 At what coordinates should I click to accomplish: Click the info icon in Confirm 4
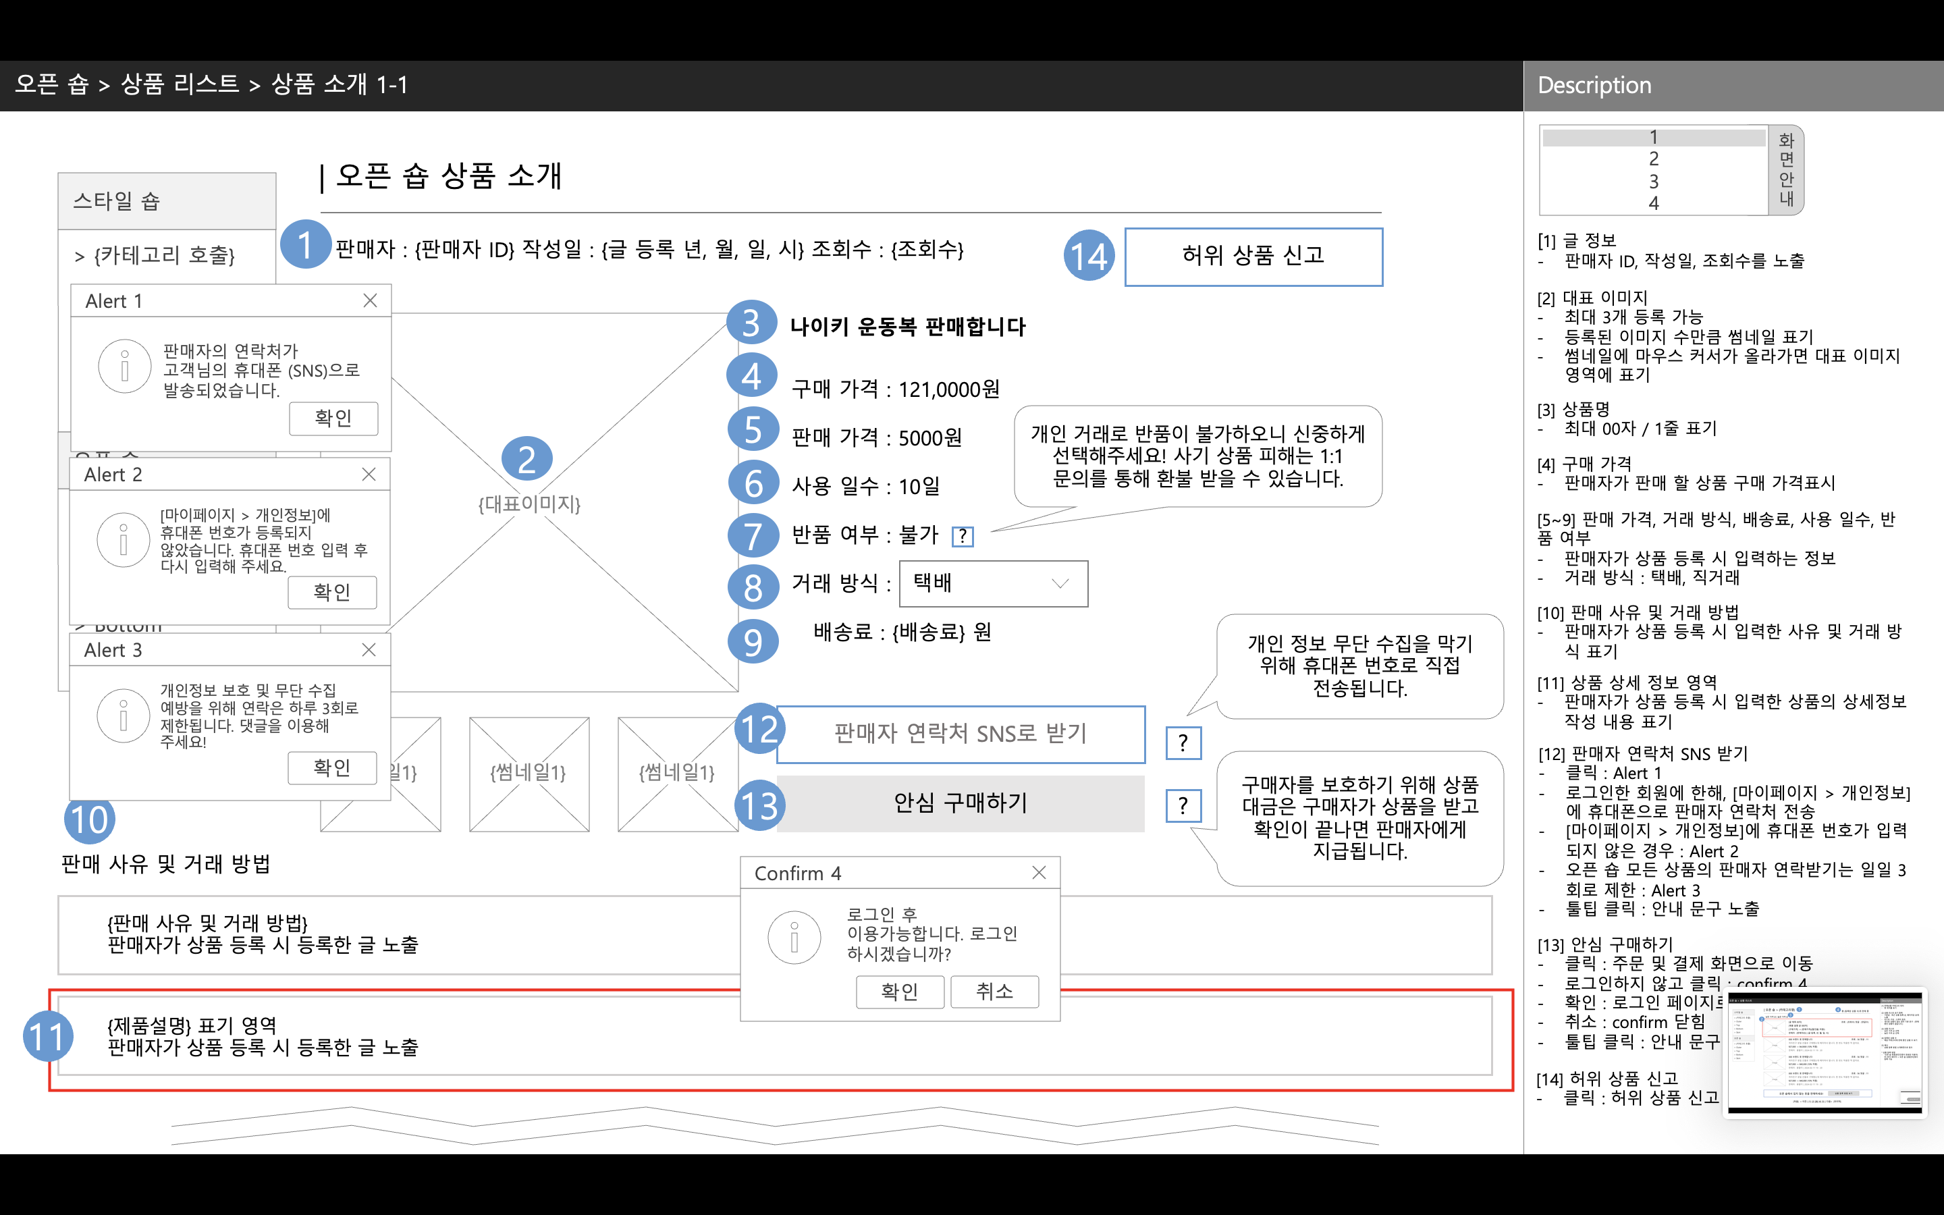pos(794,938)
